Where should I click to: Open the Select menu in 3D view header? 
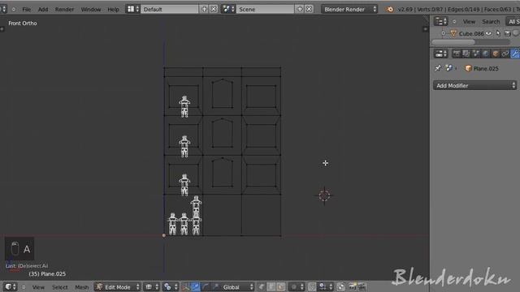coord(59,287)
